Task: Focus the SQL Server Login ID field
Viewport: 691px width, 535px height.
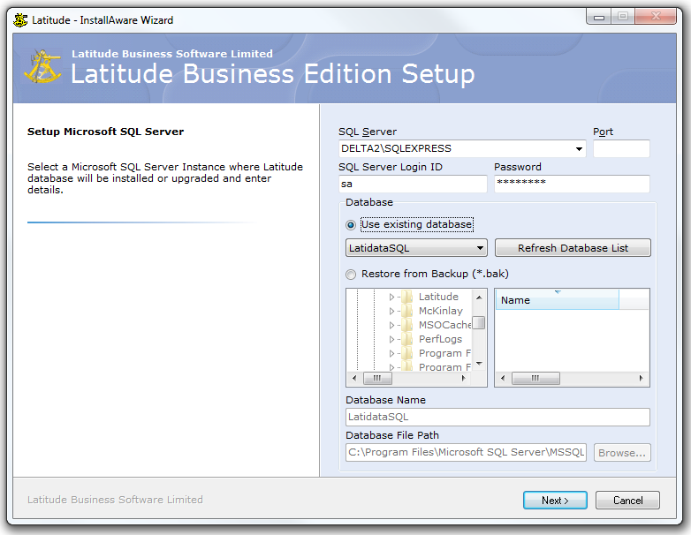Action: (413, 185)
